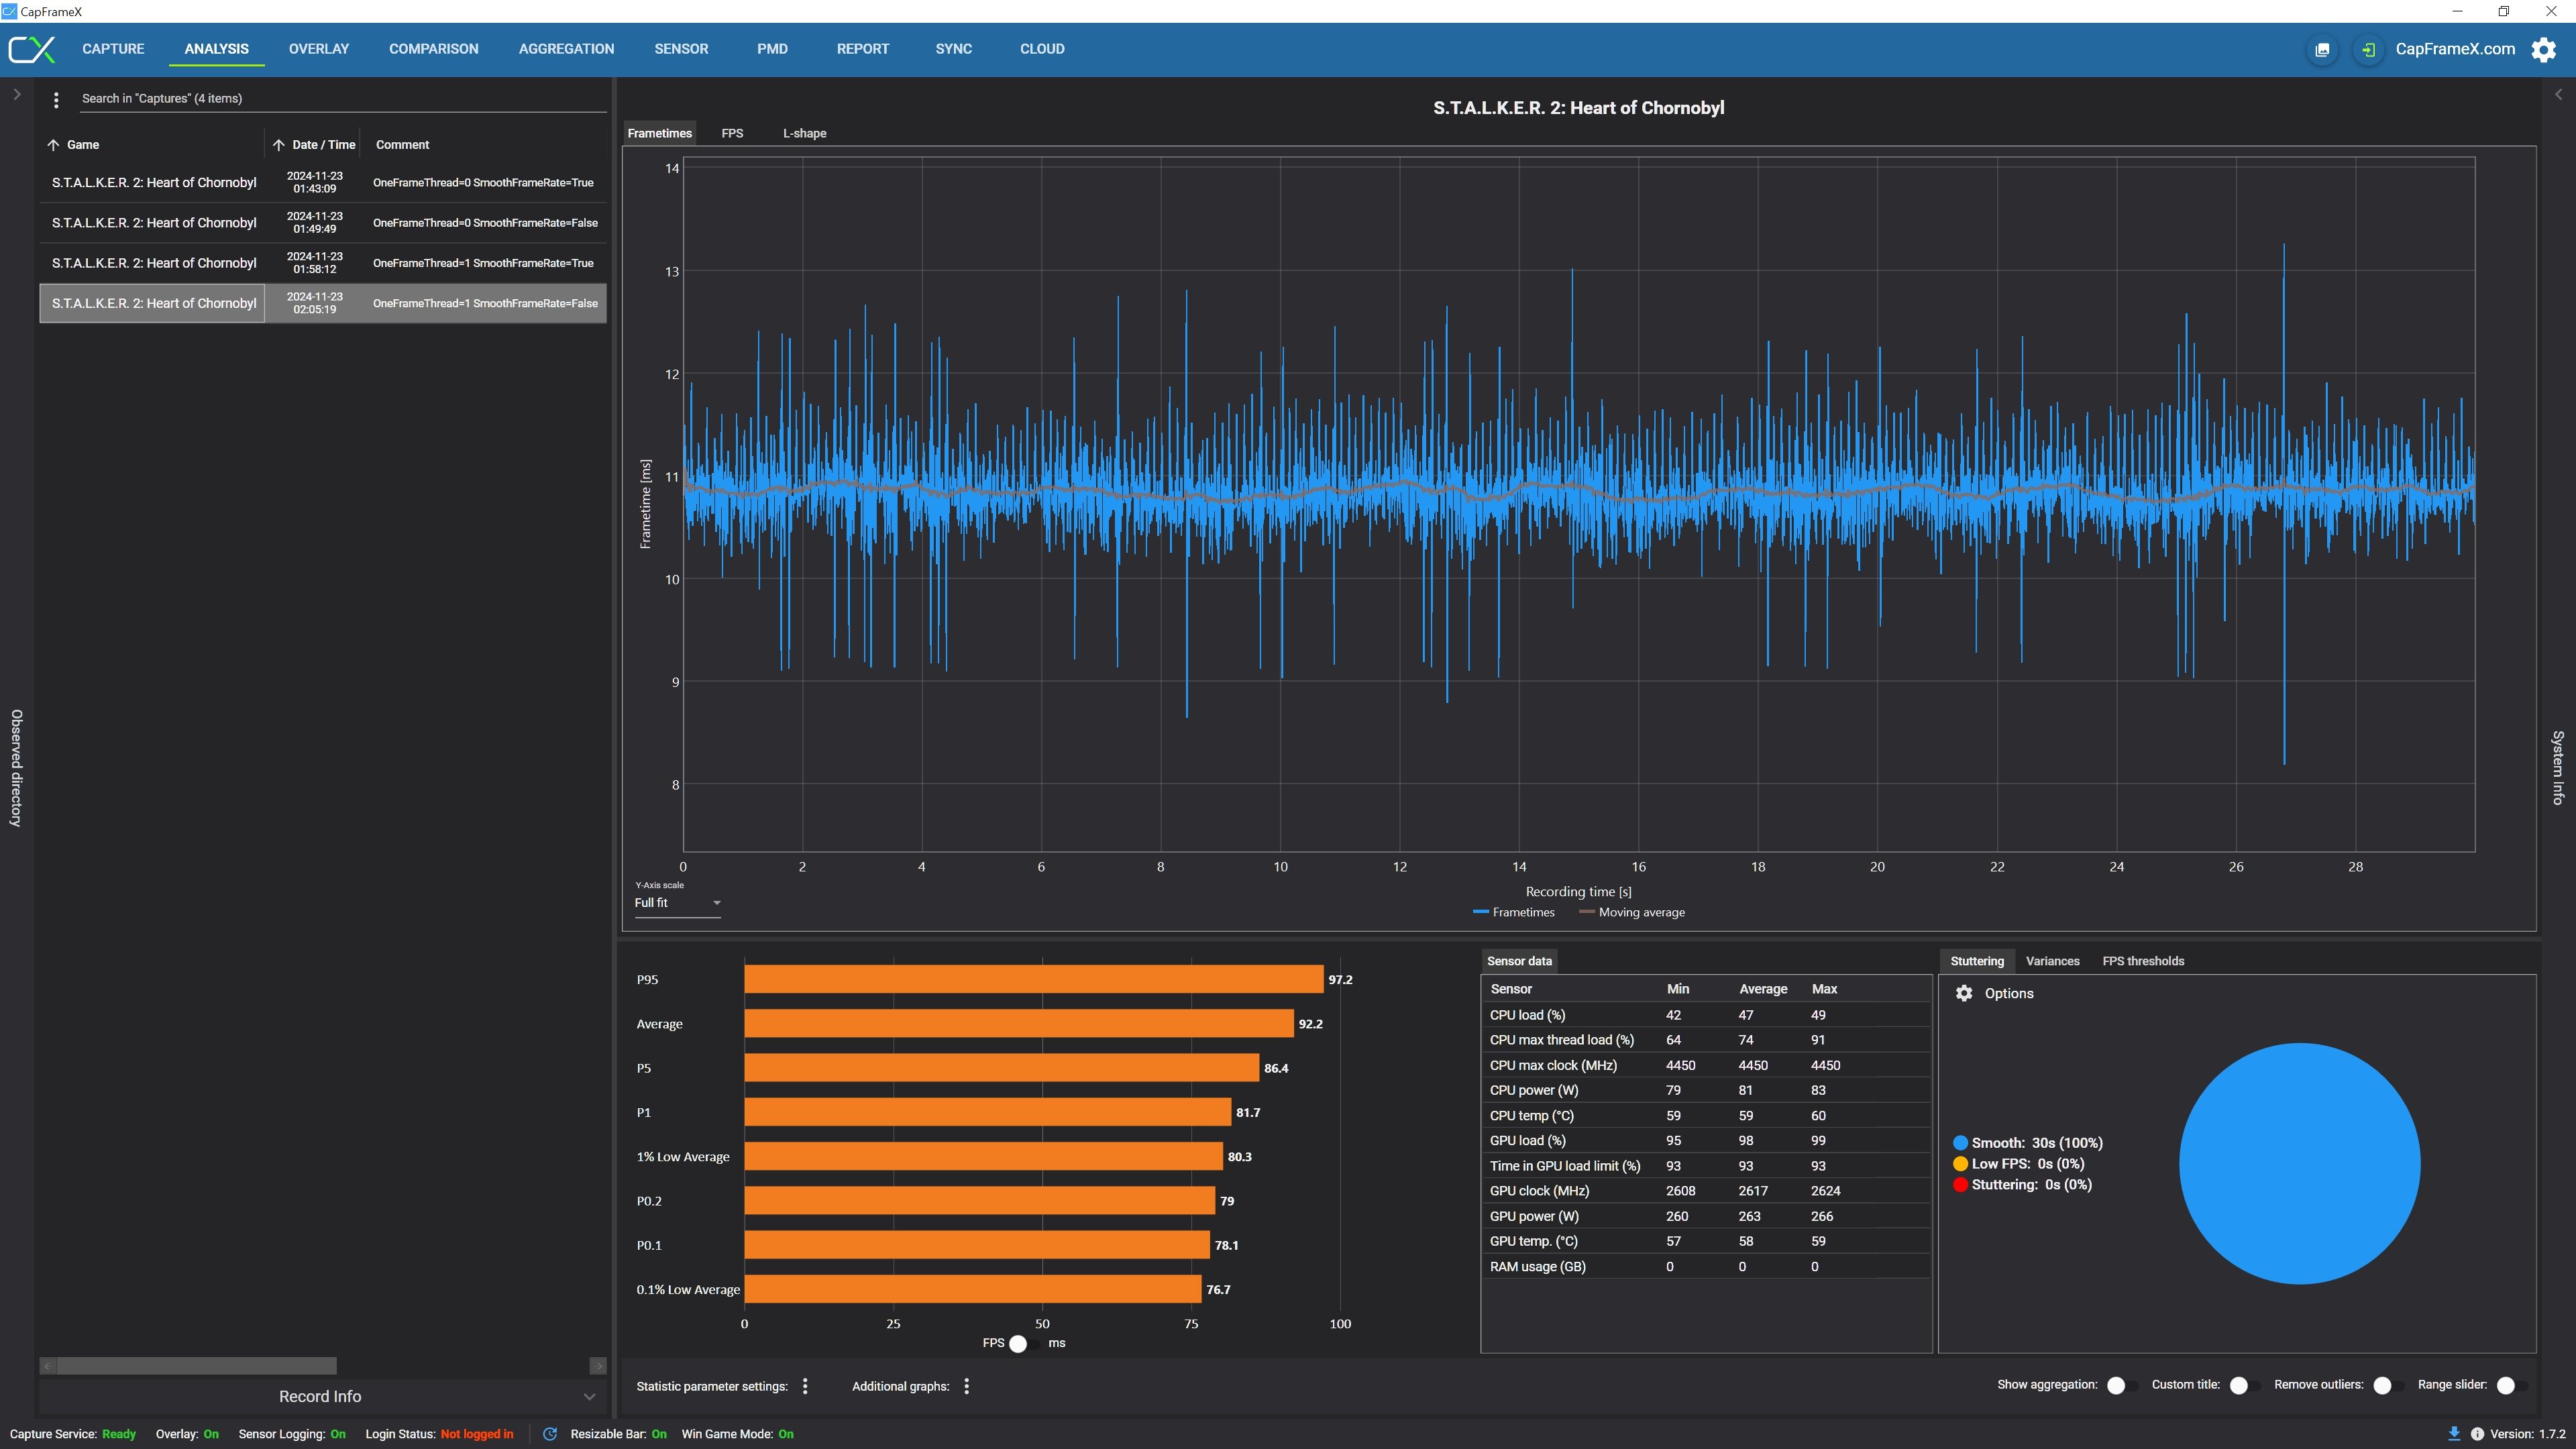The width and height of the screenshot is (2576, 1449).
Task: Open the three-dot menu beside the search box
Action: pos(56,99)
